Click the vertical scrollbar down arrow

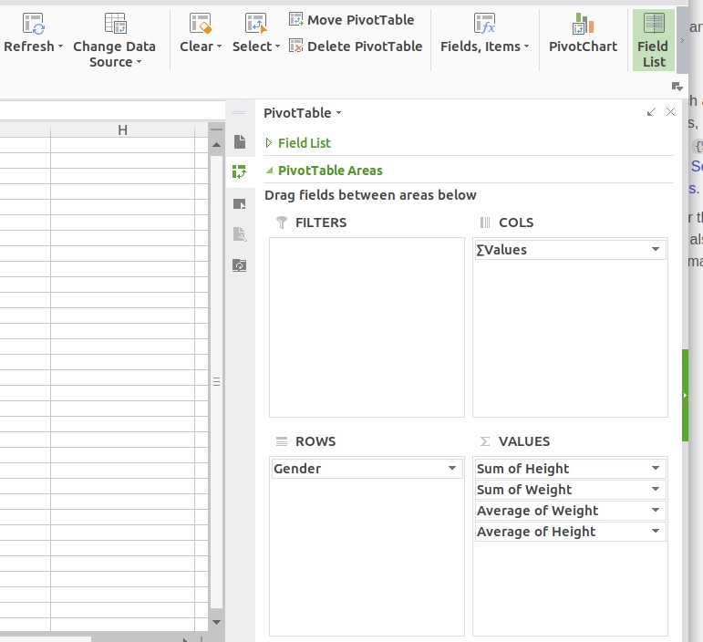[216, 622]
